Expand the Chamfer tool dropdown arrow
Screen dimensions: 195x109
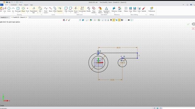[71, 13]
